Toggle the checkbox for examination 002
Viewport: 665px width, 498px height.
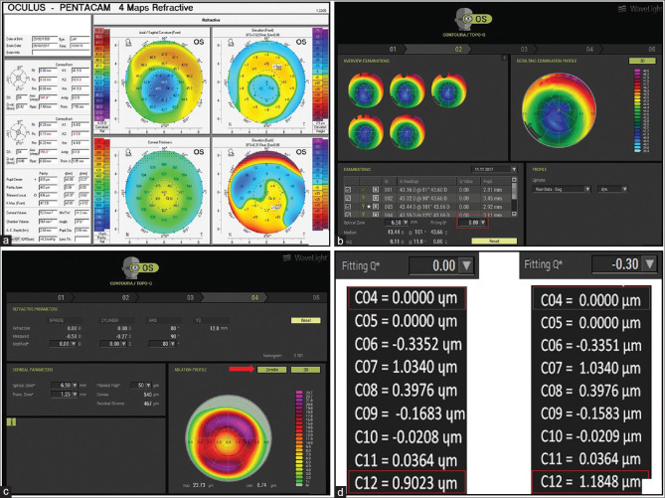coord(348,198)
